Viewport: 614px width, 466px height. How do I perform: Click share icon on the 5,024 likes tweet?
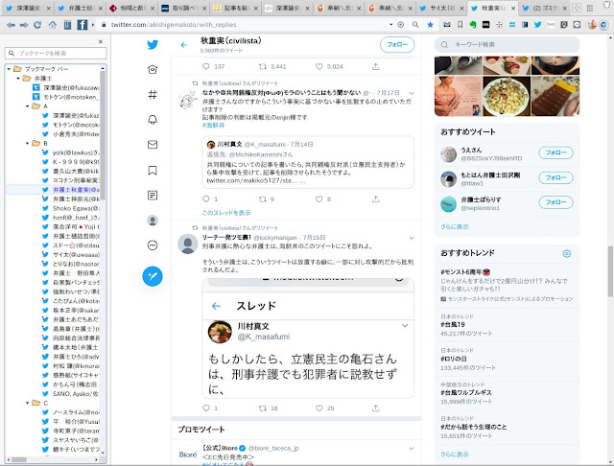(x=376, y=66)
